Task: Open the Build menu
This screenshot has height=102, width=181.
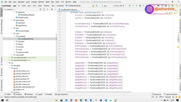Action: pos(48,2)
